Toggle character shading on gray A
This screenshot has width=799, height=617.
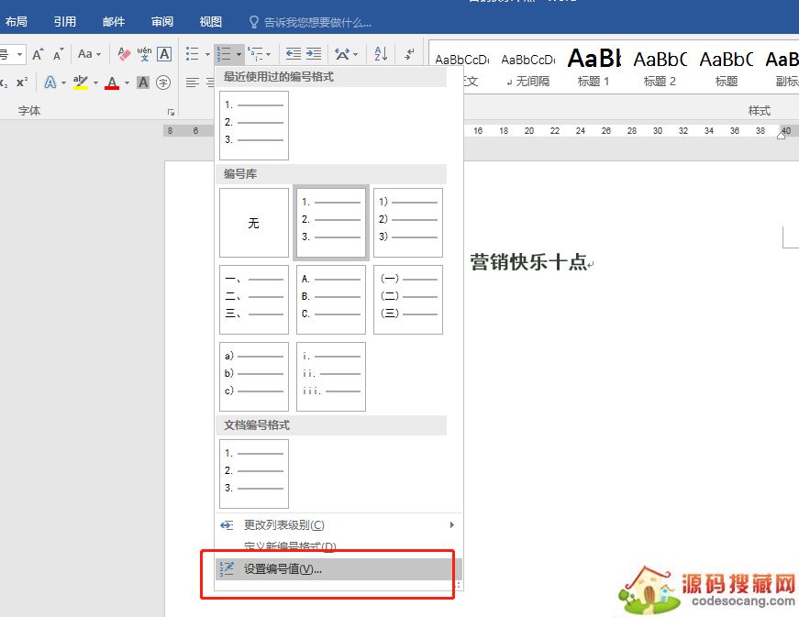tap(143, 83)
